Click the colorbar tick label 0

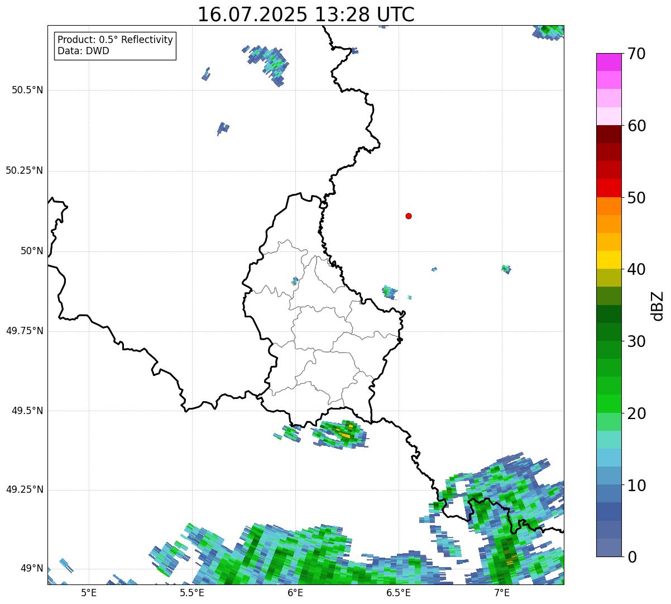(x=632, y=557)
